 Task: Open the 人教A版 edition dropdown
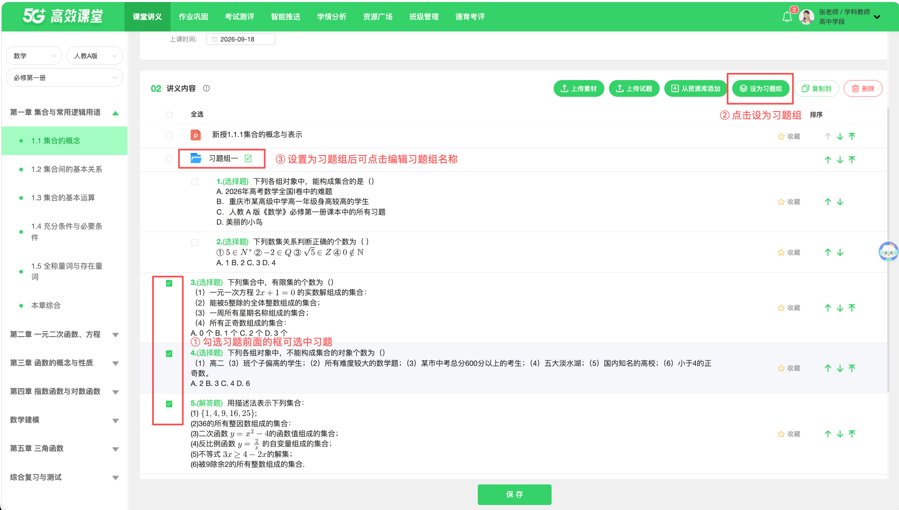pos(95,56)
